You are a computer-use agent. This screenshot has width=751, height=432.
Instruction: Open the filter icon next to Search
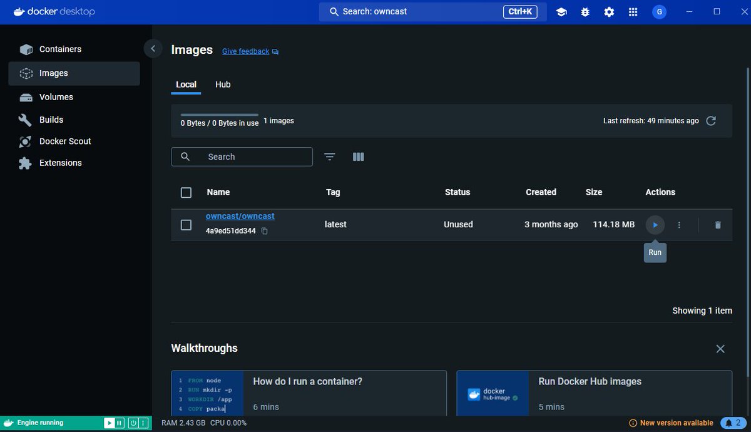[x=330, y=157]
